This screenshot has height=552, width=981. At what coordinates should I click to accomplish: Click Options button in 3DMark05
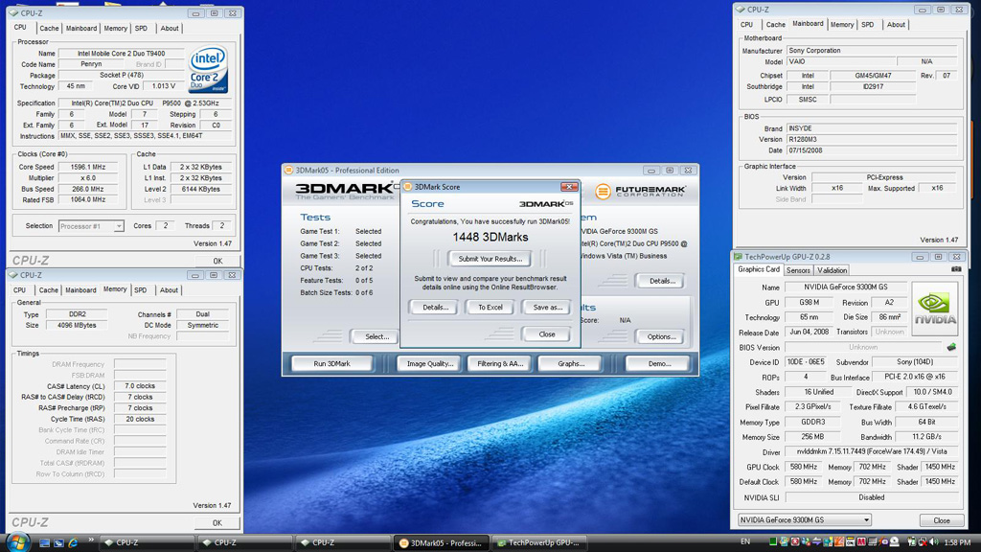(661, 336)
